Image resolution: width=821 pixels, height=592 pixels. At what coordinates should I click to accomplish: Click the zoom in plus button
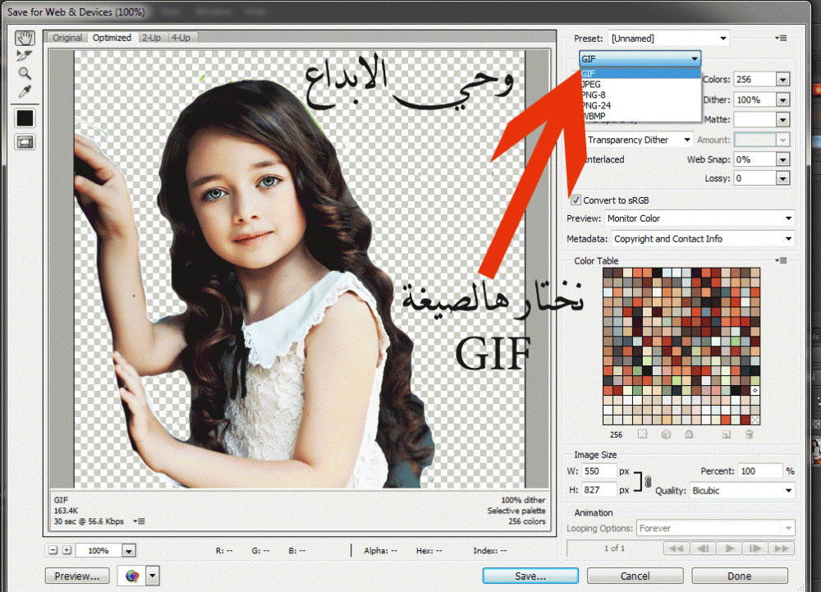pos(67,550)
